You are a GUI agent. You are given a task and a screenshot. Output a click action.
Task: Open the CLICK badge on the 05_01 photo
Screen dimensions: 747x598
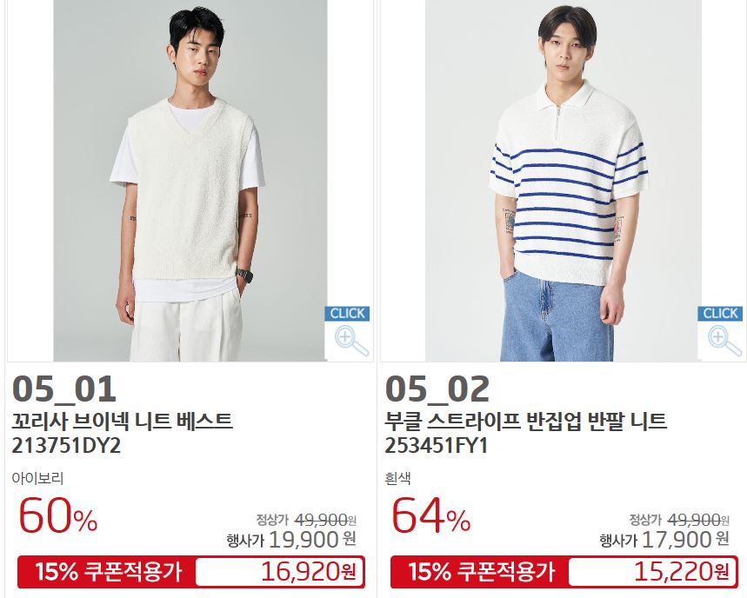pyautogui.click(x=347, y=313)
